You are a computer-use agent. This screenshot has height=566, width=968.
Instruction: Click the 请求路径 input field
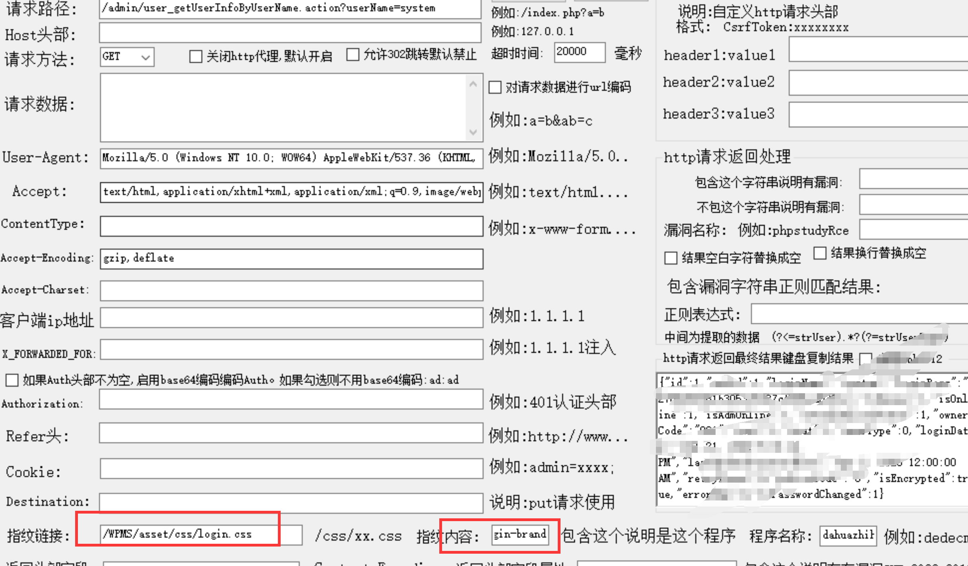click(290, 9)
